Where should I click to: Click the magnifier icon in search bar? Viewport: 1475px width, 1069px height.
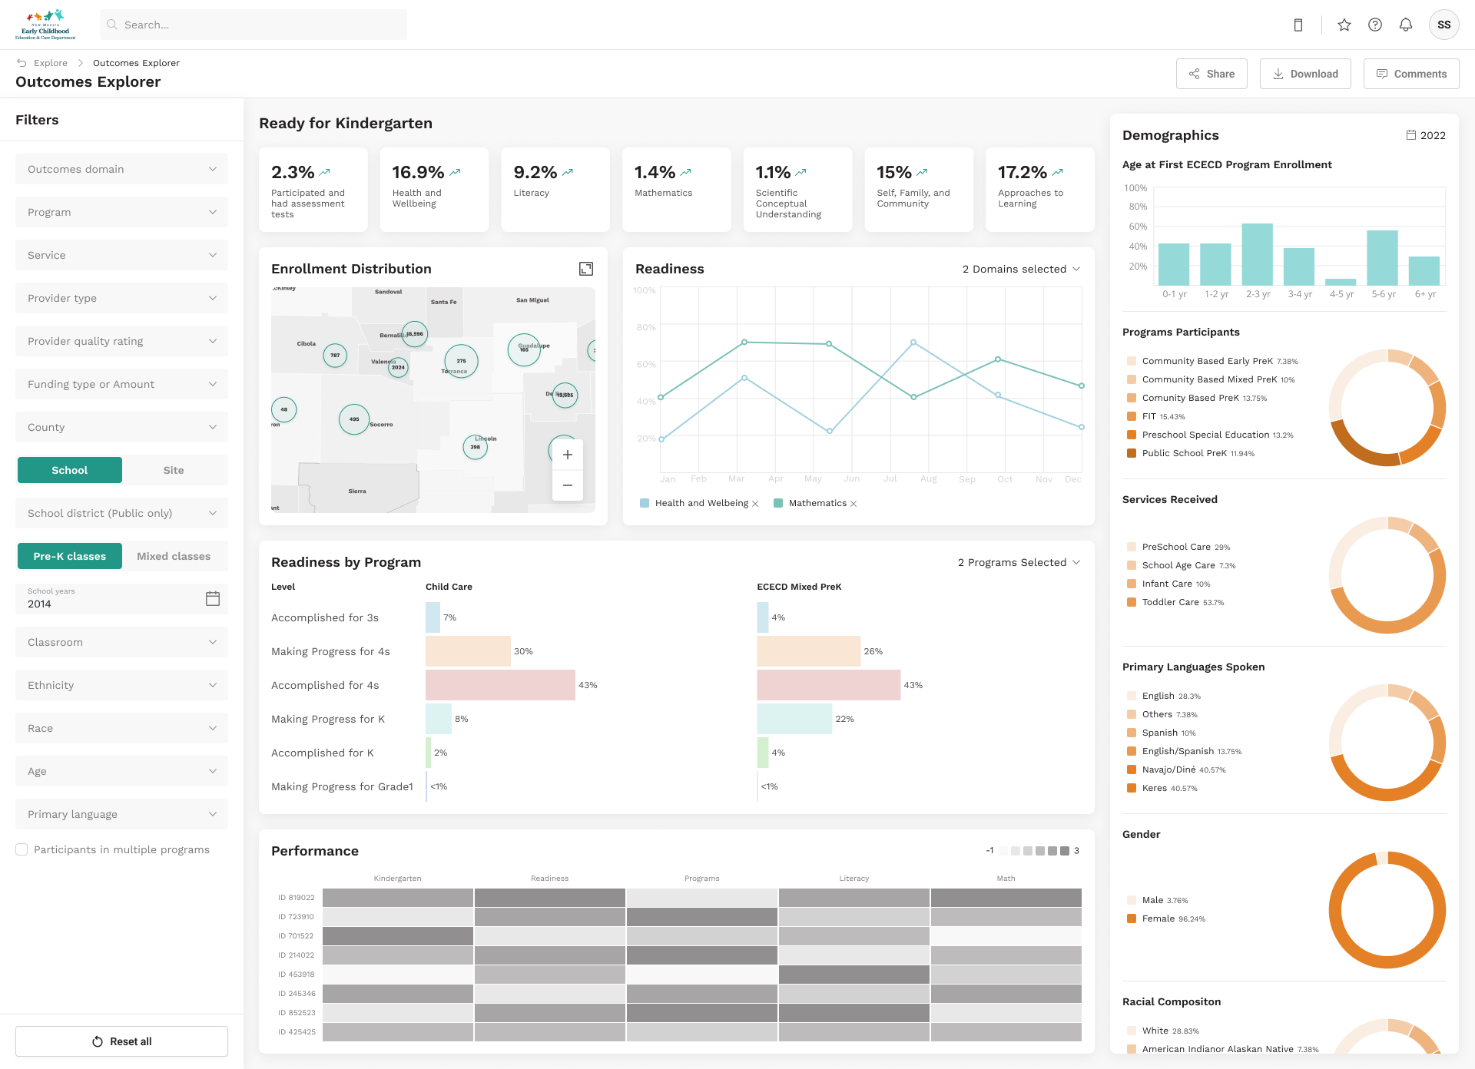(x=112, y=25)
